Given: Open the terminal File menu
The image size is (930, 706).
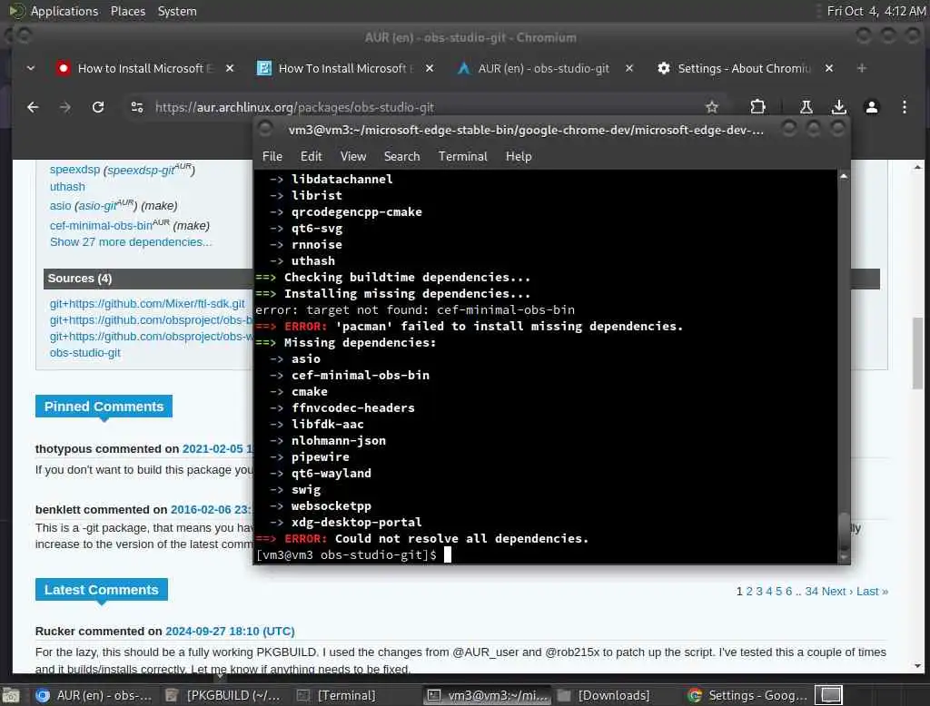Looking at the screenshot, I should pyautogui.click(x=272, y=156).
